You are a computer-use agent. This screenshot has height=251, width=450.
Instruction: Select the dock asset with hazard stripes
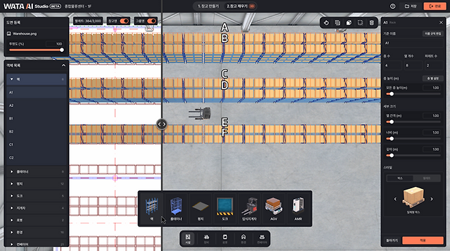click(x=225, y=208)
